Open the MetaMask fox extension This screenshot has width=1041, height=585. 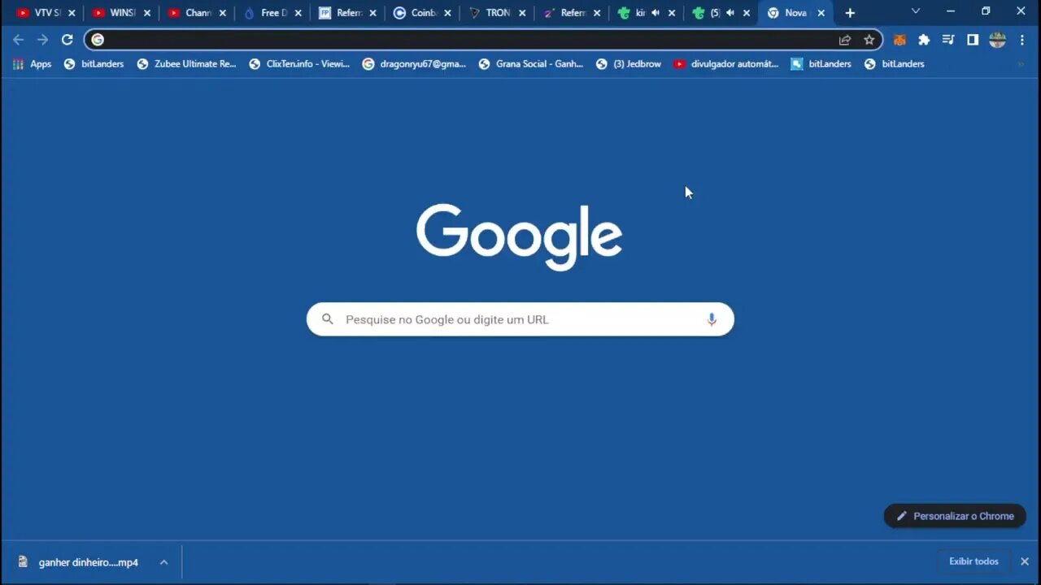(x=899, y=40)
